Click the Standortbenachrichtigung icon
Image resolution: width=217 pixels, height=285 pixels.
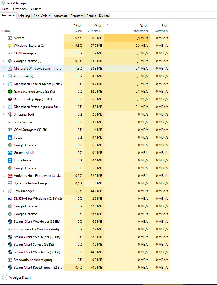coord(10,260)
